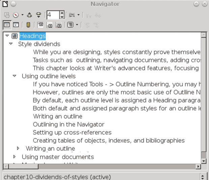The image size is (209, 180).
Task: Select the Using master documents heading
Action: (58, 157)
